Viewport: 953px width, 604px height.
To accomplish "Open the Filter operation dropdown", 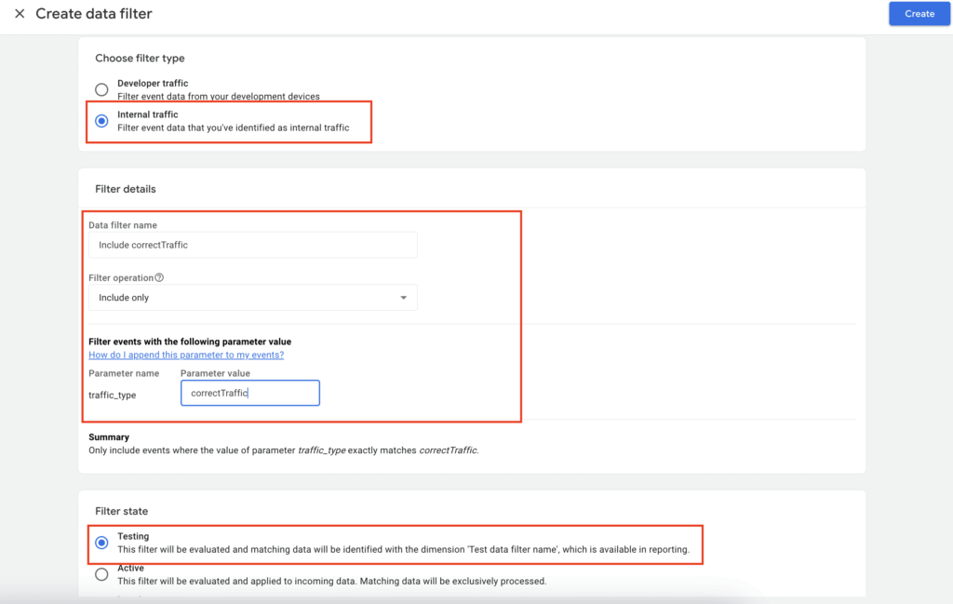I will pos(251,297).
